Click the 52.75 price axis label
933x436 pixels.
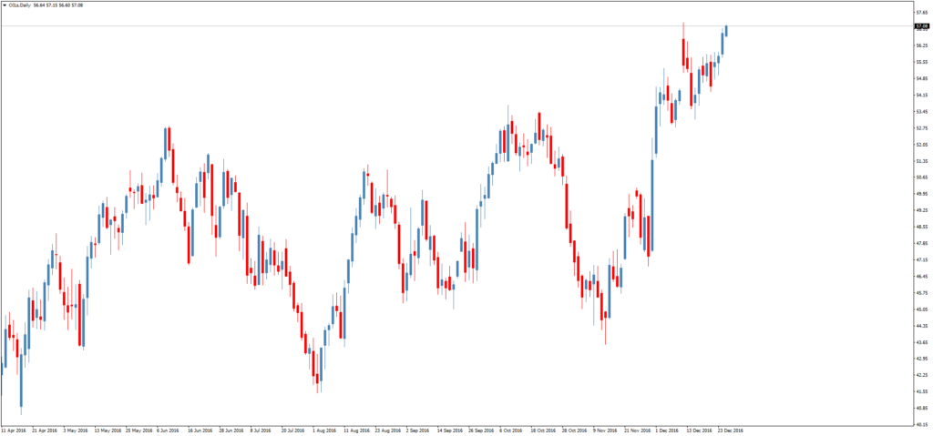point(922,127)
